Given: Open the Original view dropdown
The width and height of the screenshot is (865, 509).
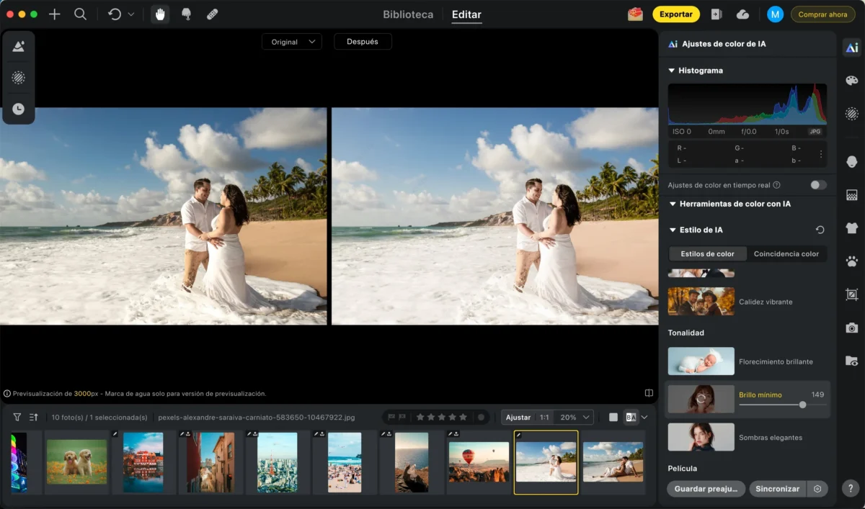Looking at the screenshot, I should click(292, 42).
